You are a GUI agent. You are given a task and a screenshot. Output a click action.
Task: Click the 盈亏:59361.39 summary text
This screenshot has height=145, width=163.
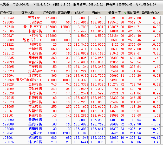click(x=146, y=4)
